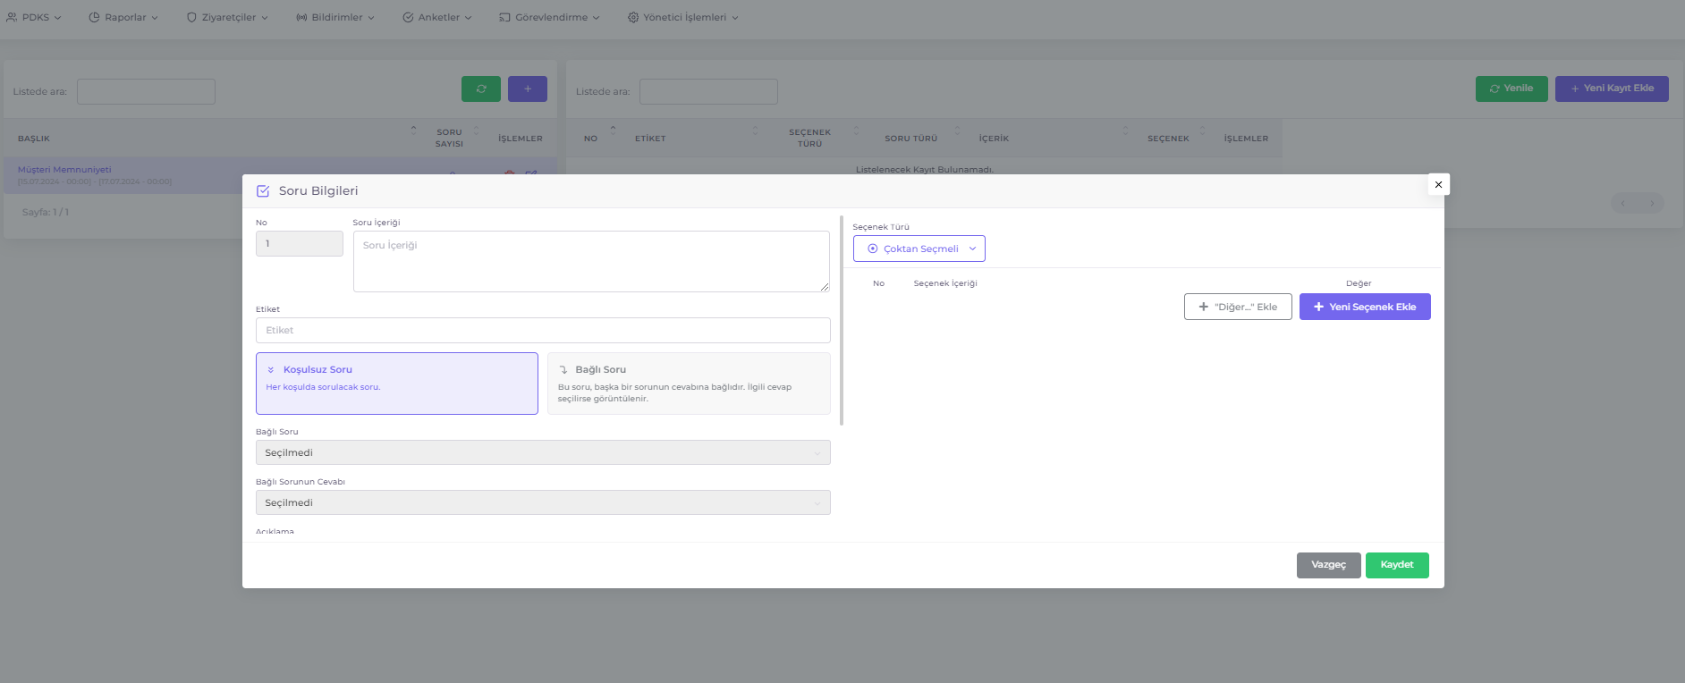Click the resize handle of Soru İçeriği textarea
The height and width of the screenshot is (683, 1685).
coord(825,287)
